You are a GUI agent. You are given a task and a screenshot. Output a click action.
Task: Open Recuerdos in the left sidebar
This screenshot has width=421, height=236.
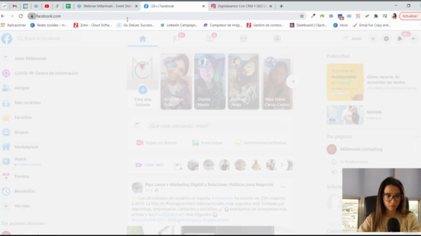(24, 191)
